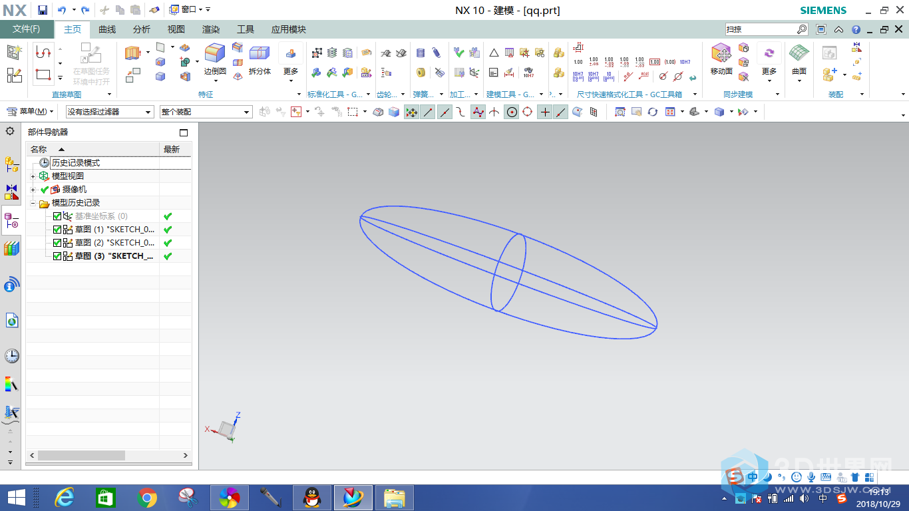Uncheck the 基准坐标系 (0) checkbox
909x511 pixels.
pyautogui.click(x=57, y=216)
